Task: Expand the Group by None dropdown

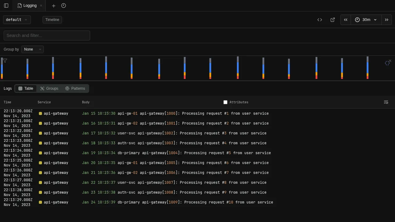Action: coord(32,49)
